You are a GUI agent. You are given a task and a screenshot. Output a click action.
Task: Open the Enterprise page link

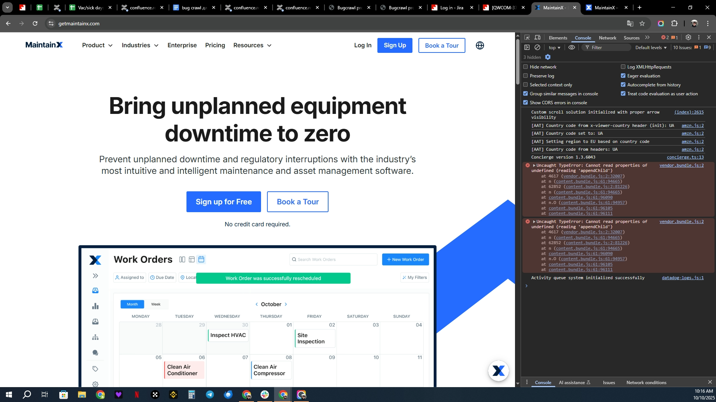pos(182,45)
